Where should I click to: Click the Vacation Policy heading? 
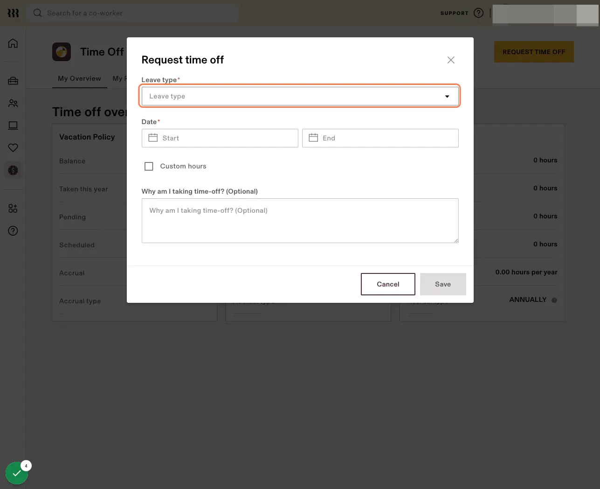point(87,137)
